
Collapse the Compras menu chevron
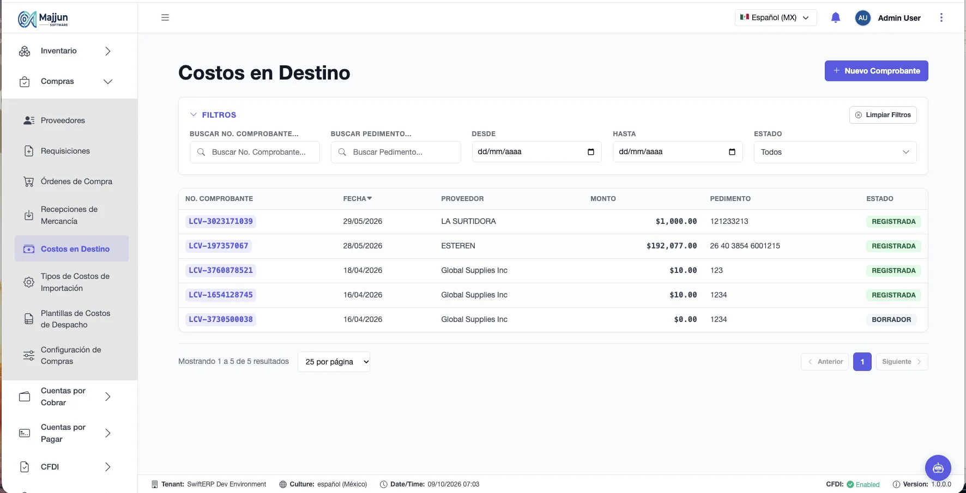pyautogui.click(x=108, y=82)
